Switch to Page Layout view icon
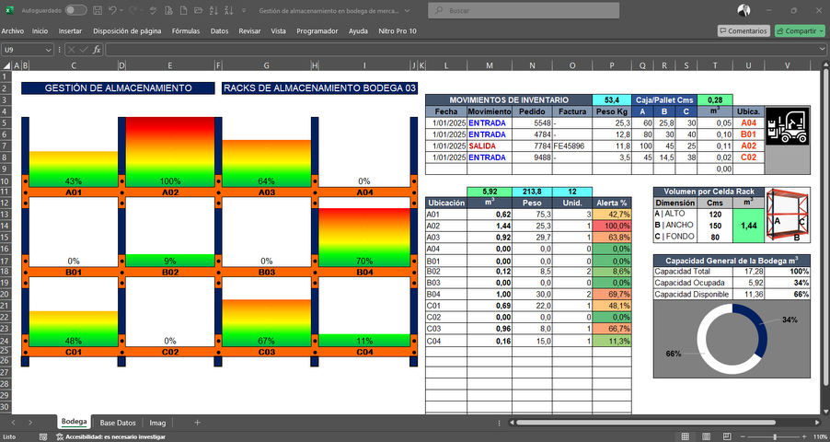The height and width of the screenshot is (442, 830). (x=706, y=436)
